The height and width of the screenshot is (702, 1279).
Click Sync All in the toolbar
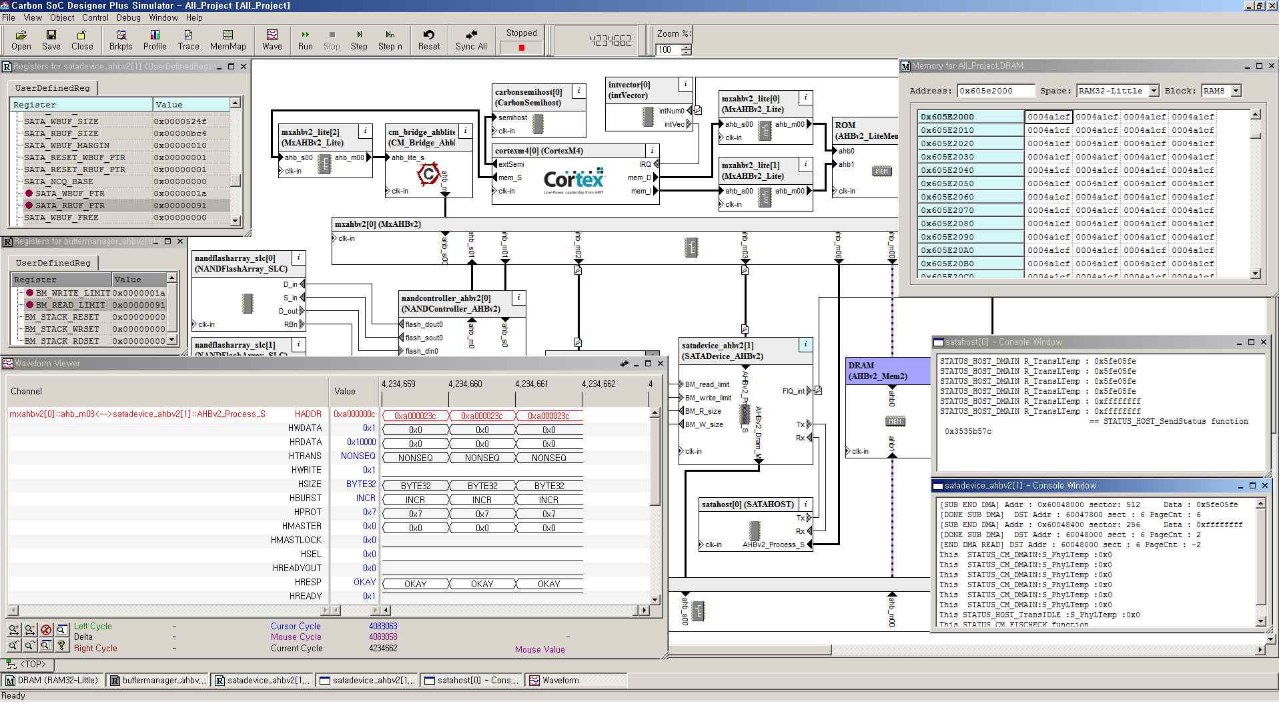[x=471, y=40]
